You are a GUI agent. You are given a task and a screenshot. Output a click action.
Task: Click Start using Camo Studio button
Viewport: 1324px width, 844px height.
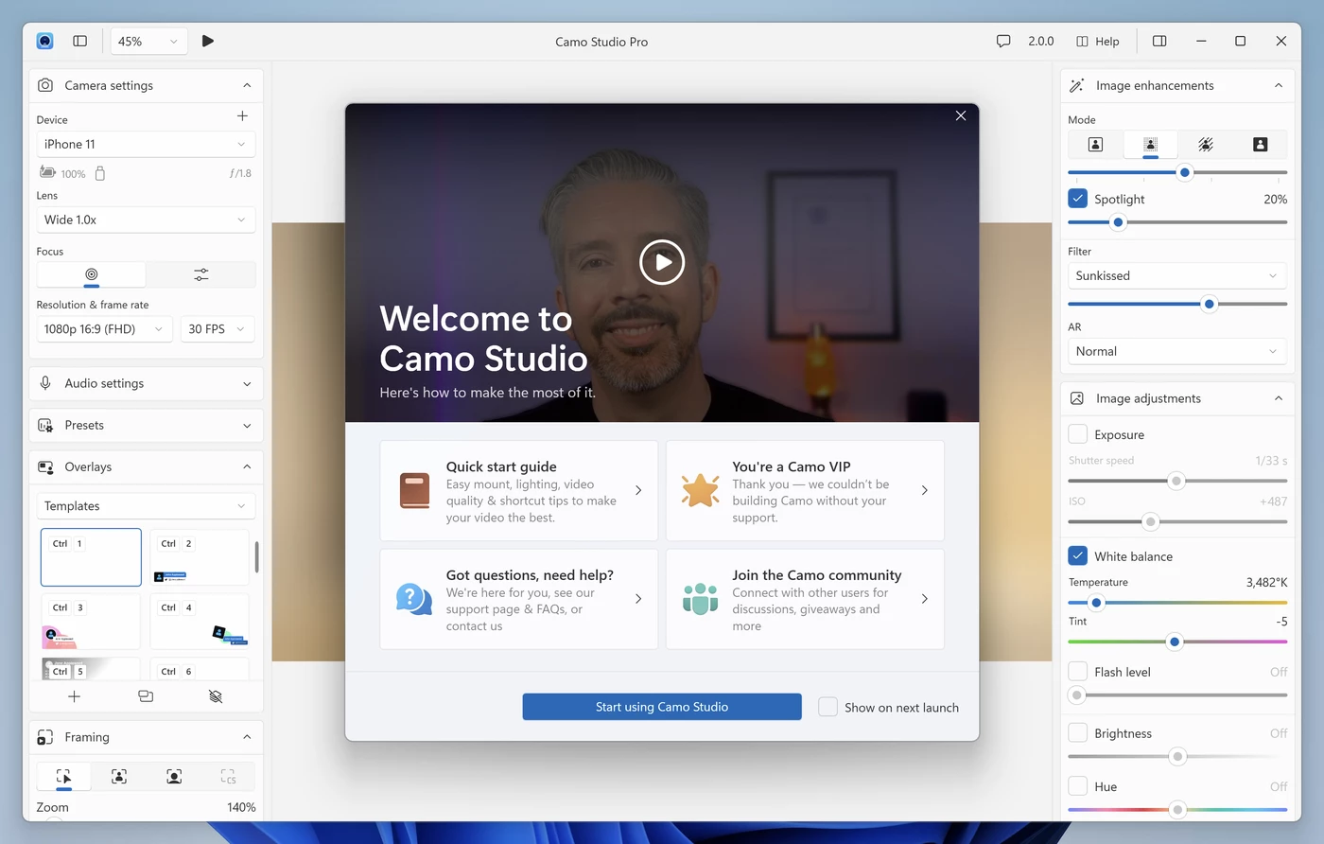click(x=662, y=707)
